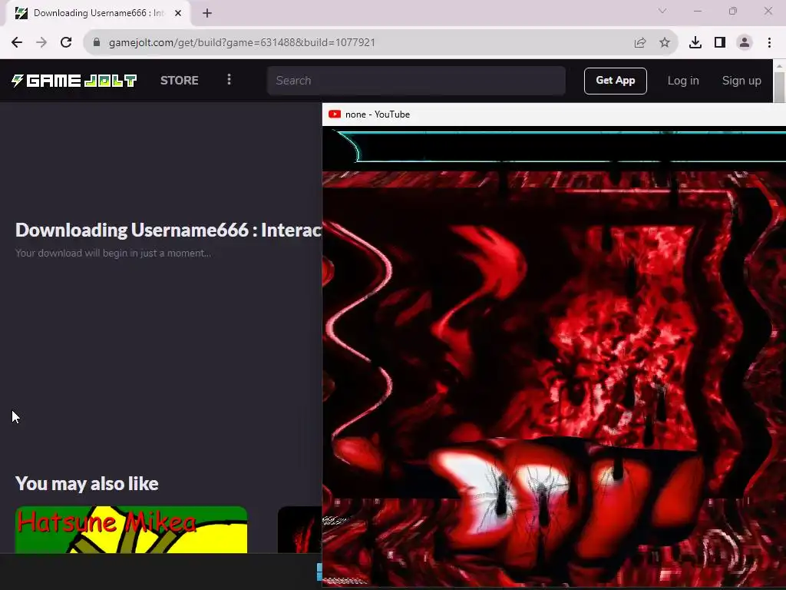786x590 pixels.
Task: Bookmark this page with the star
Action: coord(665,43)
